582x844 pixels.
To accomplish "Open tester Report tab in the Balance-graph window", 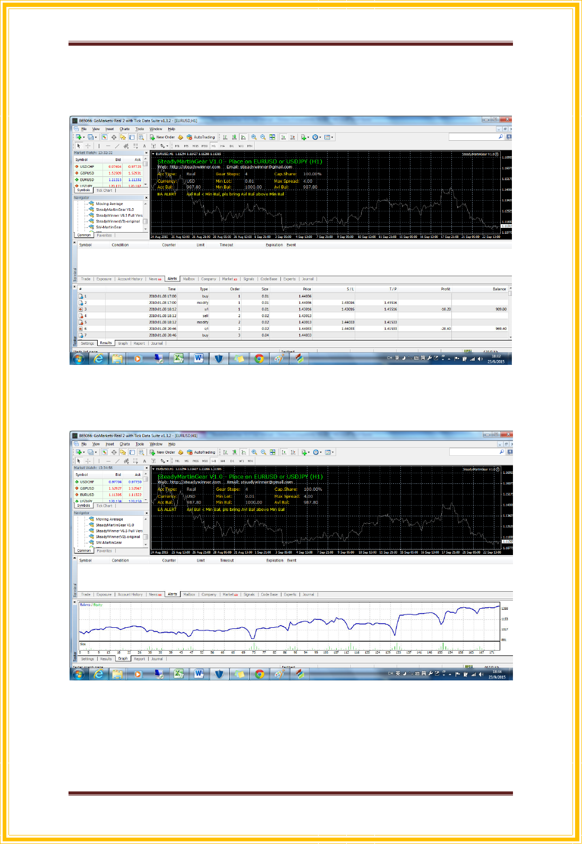I will (x=139, y=659).
